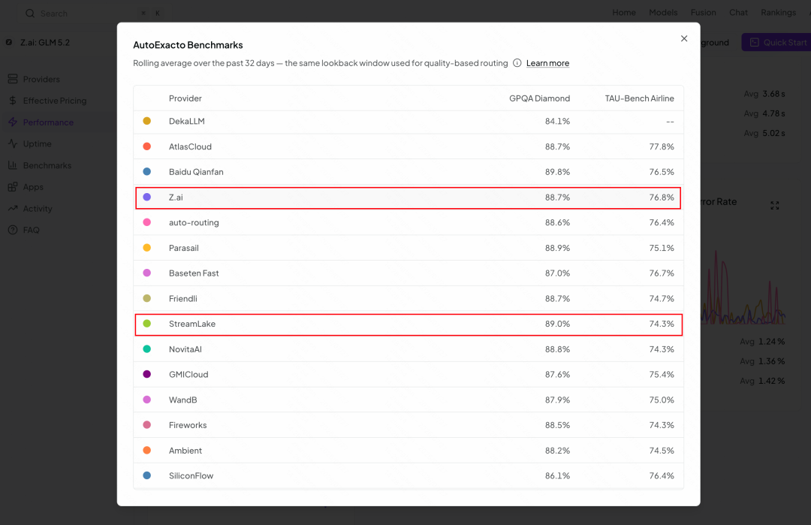Open Benchmarks in the sidebar
Image resolution: width=811 pixels, height=525 pixels.
coord(47,165)
